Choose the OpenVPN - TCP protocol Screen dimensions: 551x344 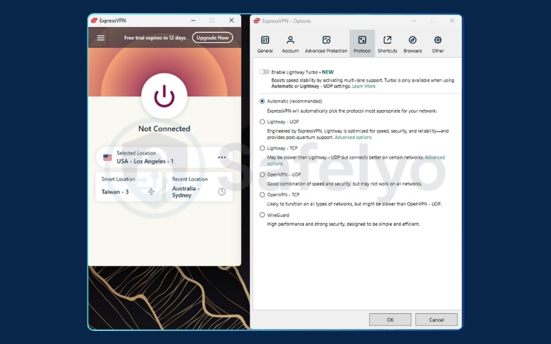pos(262,195)
